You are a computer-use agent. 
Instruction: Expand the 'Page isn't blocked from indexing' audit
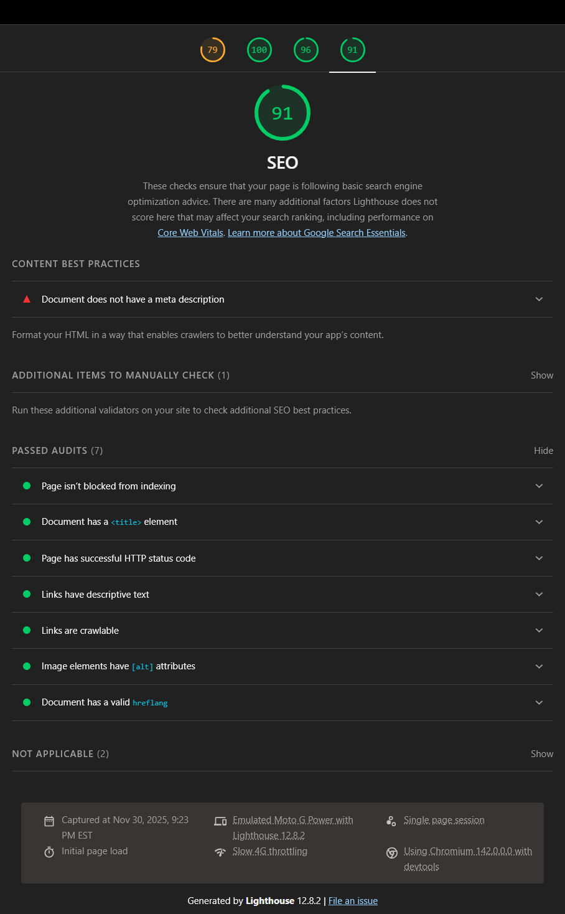[539, 486]
